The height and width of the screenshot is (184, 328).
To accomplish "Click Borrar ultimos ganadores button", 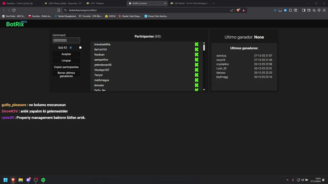I will click(x=66, y=74).
